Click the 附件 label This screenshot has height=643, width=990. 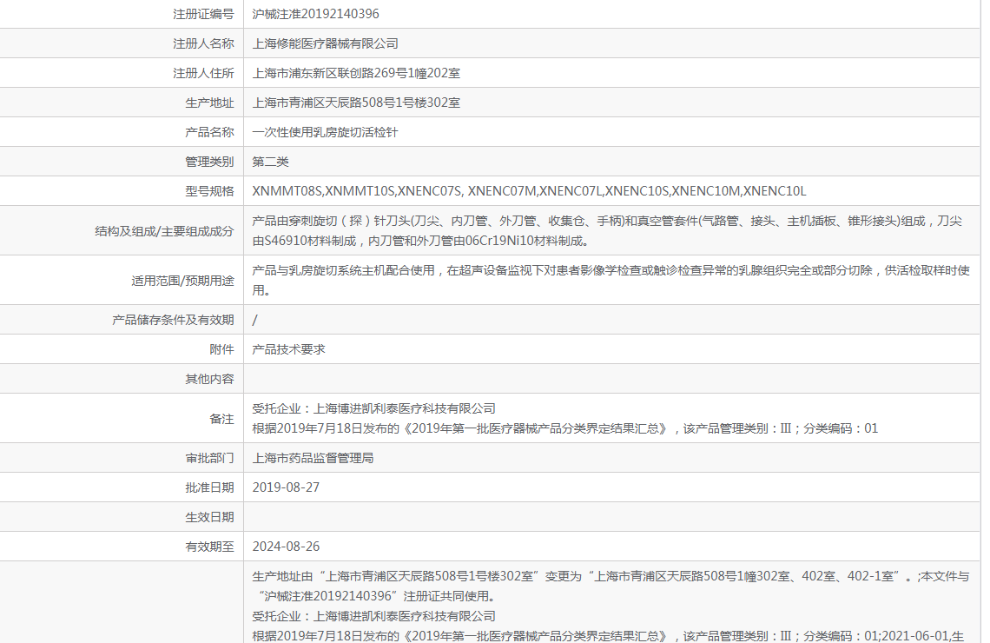(x=221, y=349)
